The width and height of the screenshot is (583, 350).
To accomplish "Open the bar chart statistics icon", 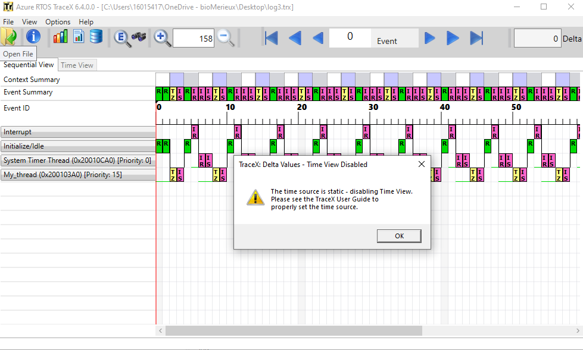I will click(61, 37).
